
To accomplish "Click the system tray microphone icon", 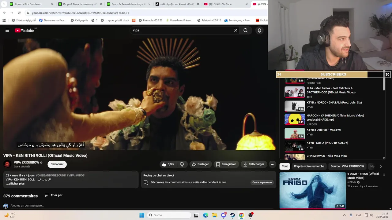I will tap(351, 215).
